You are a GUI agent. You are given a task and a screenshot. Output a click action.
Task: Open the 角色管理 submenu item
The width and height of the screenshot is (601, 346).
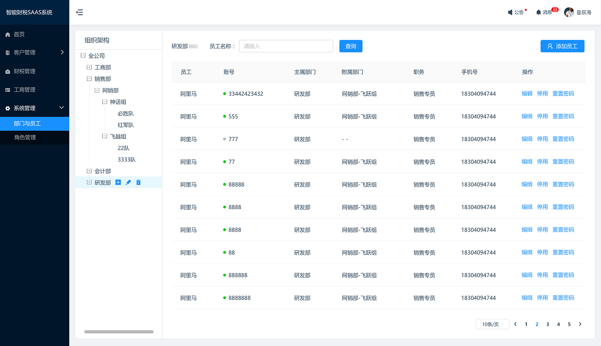(x=25, y=137)
